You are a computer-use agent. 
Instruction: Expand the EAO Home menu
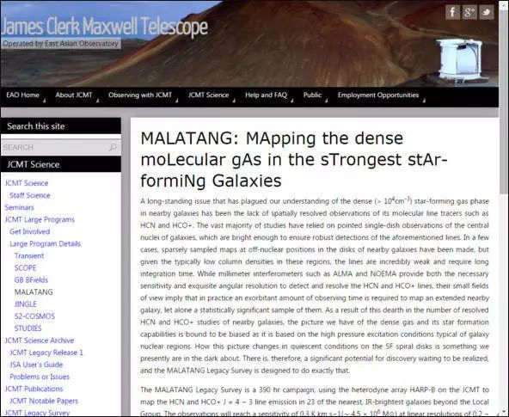tap(22, 95)
